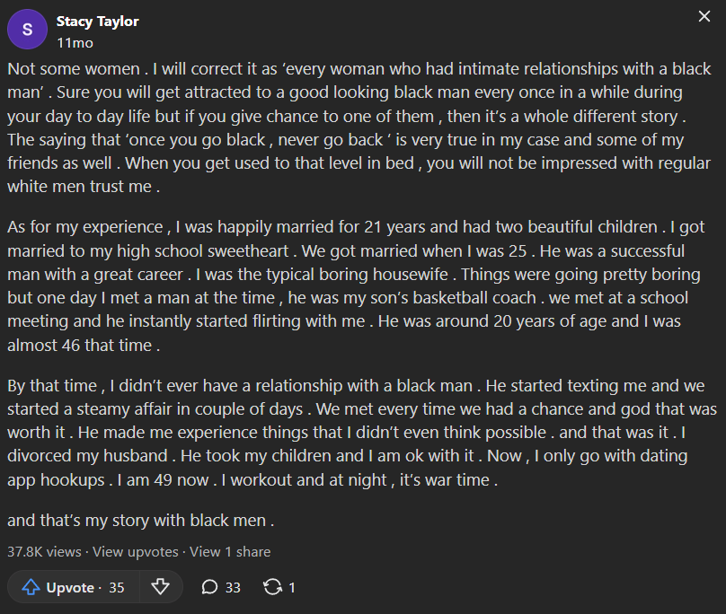Click the upvote arrow icon

click(31, 587)
